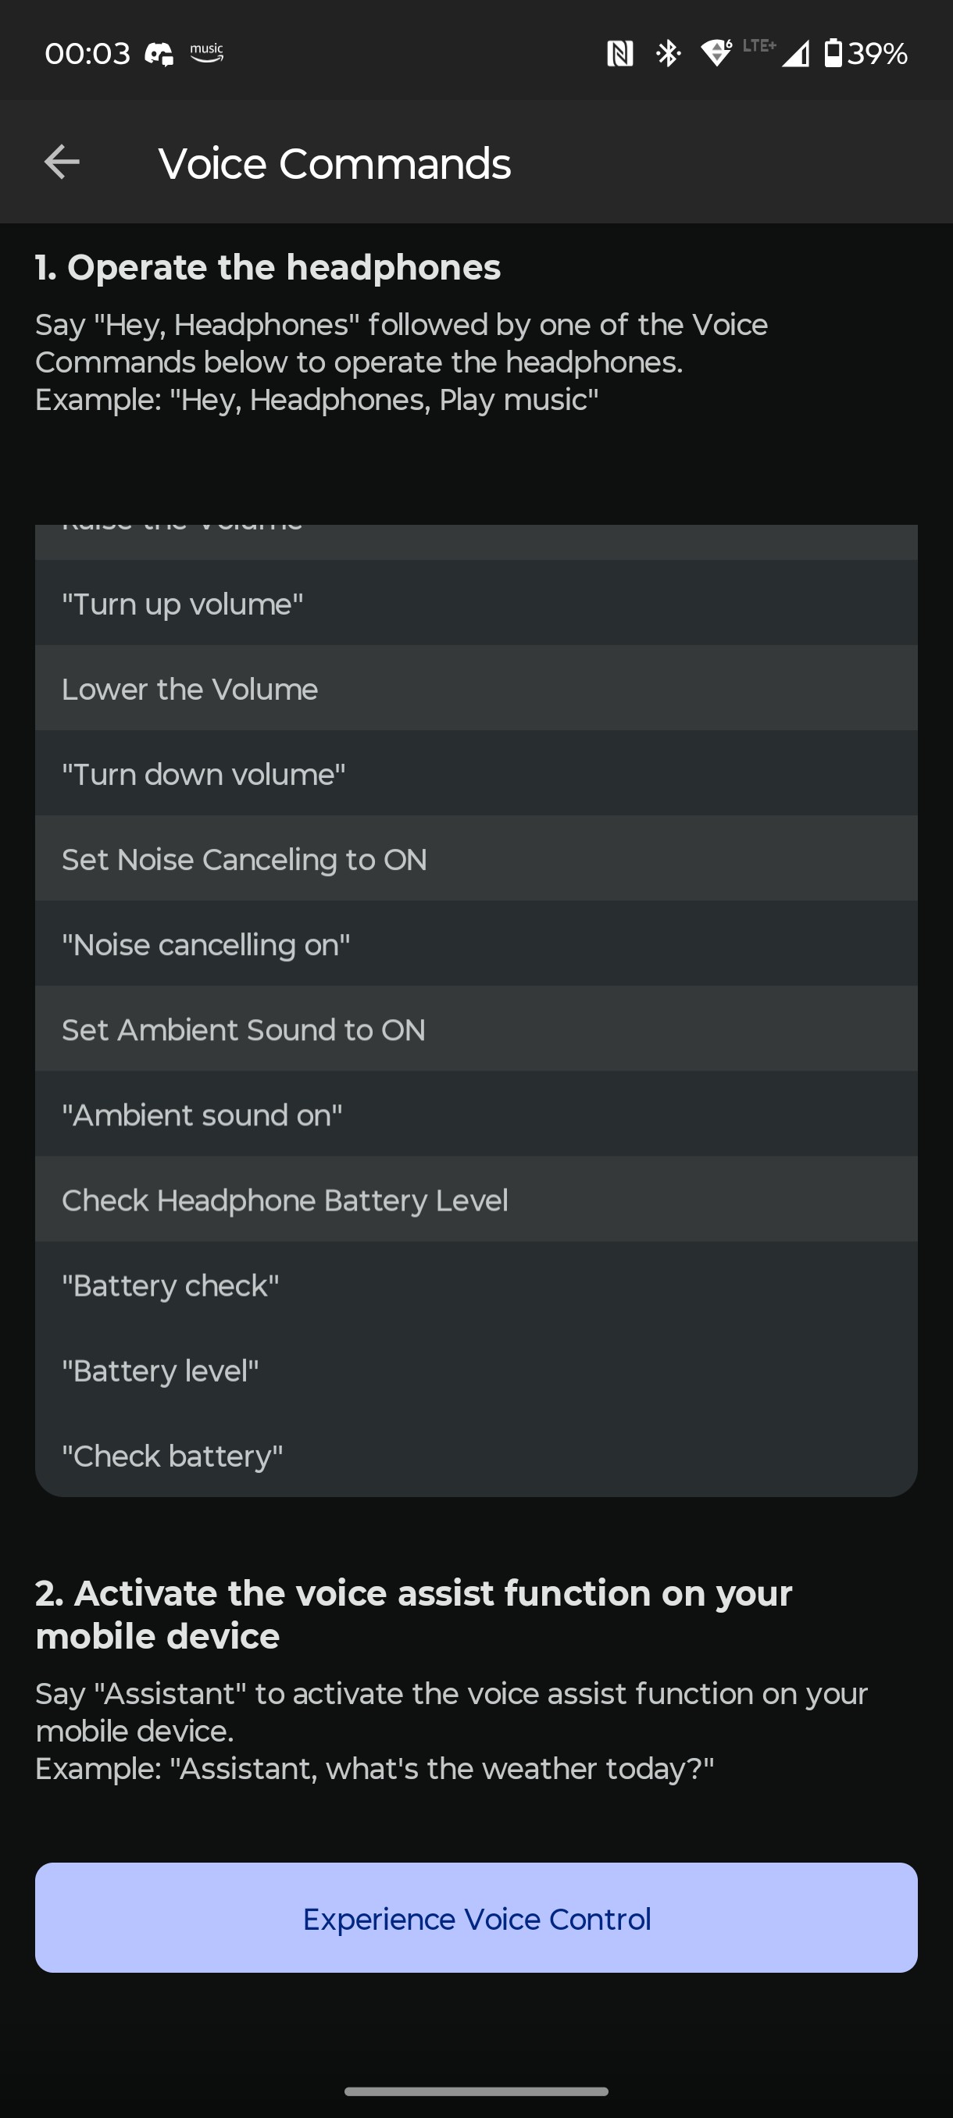Image resolution: width=953 pixels, height=2118 pixels.
Task: Tap the back arrow icon
Action: (62, 162)
